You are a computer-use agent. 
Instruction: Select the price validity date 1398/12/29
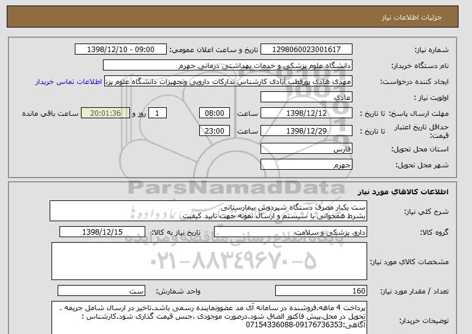pyautogui.click(x=306, y=131)
